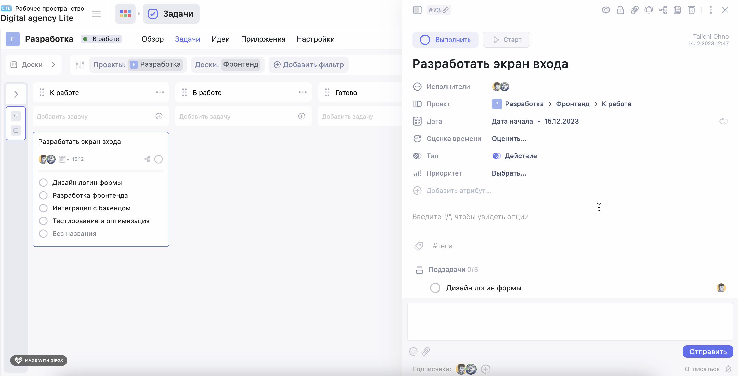Click the Отправить button
Image resolution: width=738 pixels, height=376 pixels.
click(x=708, y=351)
